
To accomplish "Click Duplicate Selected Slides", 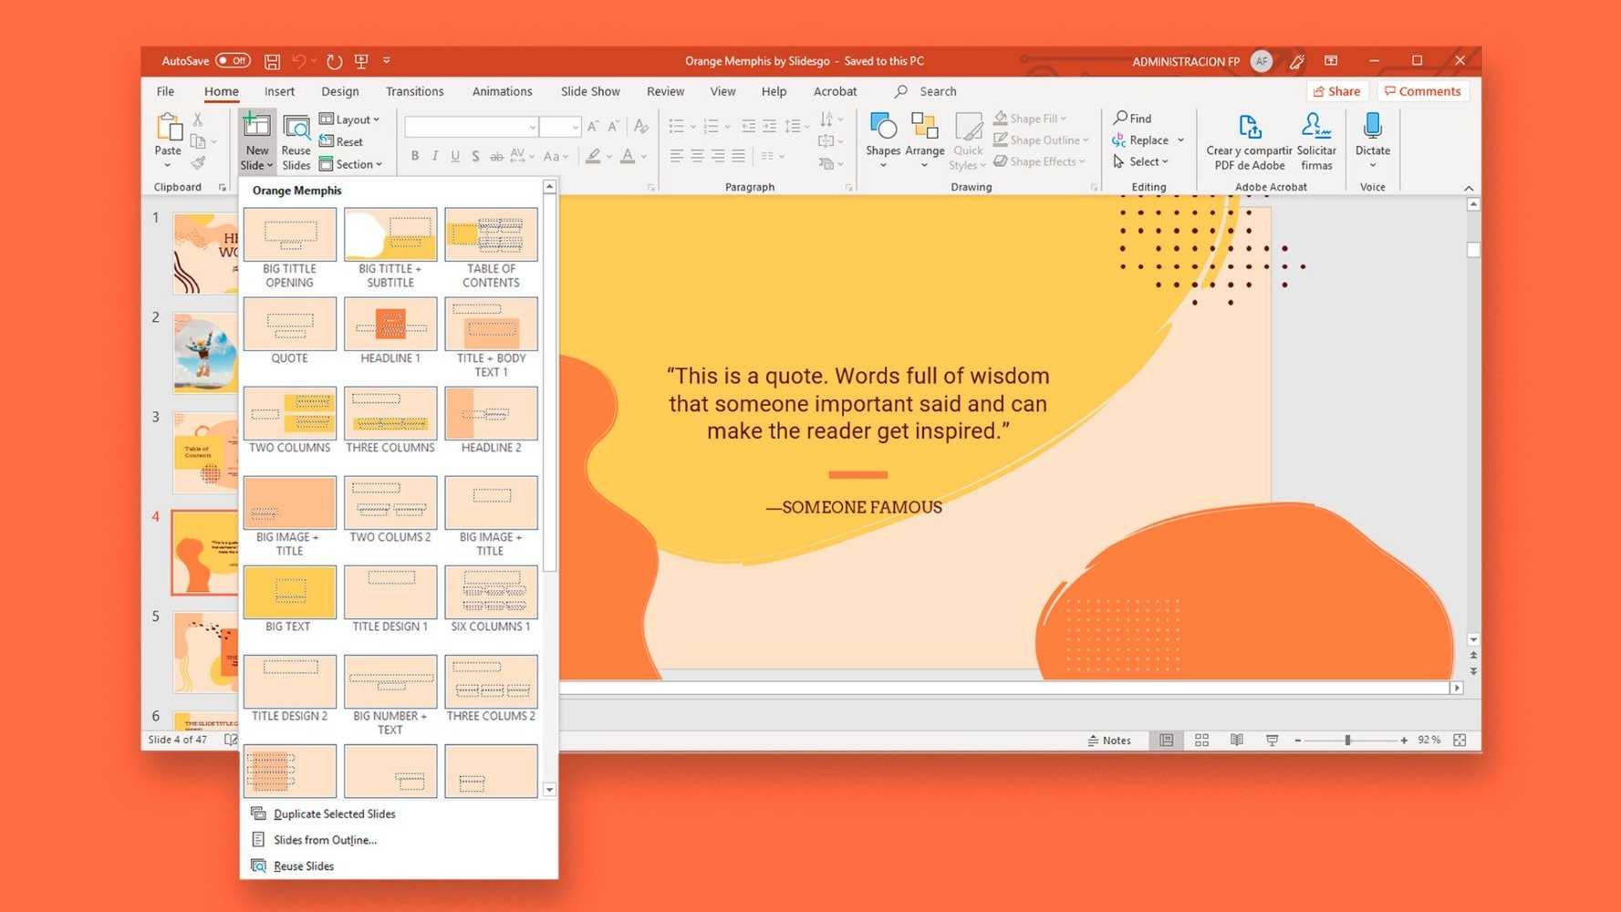I will pos(334,814).
